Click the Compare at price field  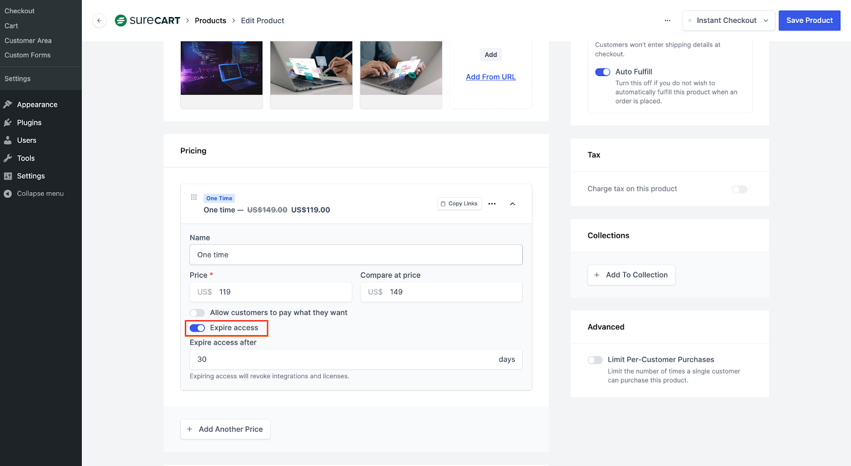(441, 292)
